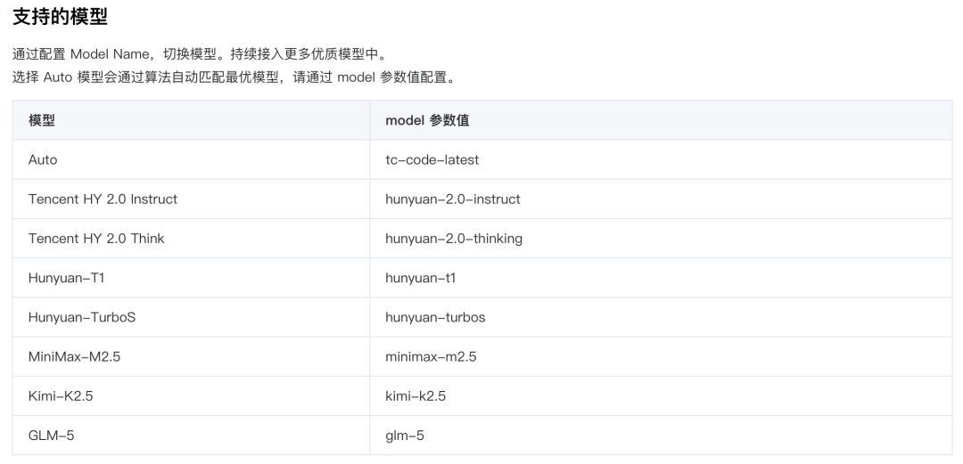963x464 pixels.
Task: Click the lowercase hunyuan-t1 parameter value
Action: click(420, 278)
